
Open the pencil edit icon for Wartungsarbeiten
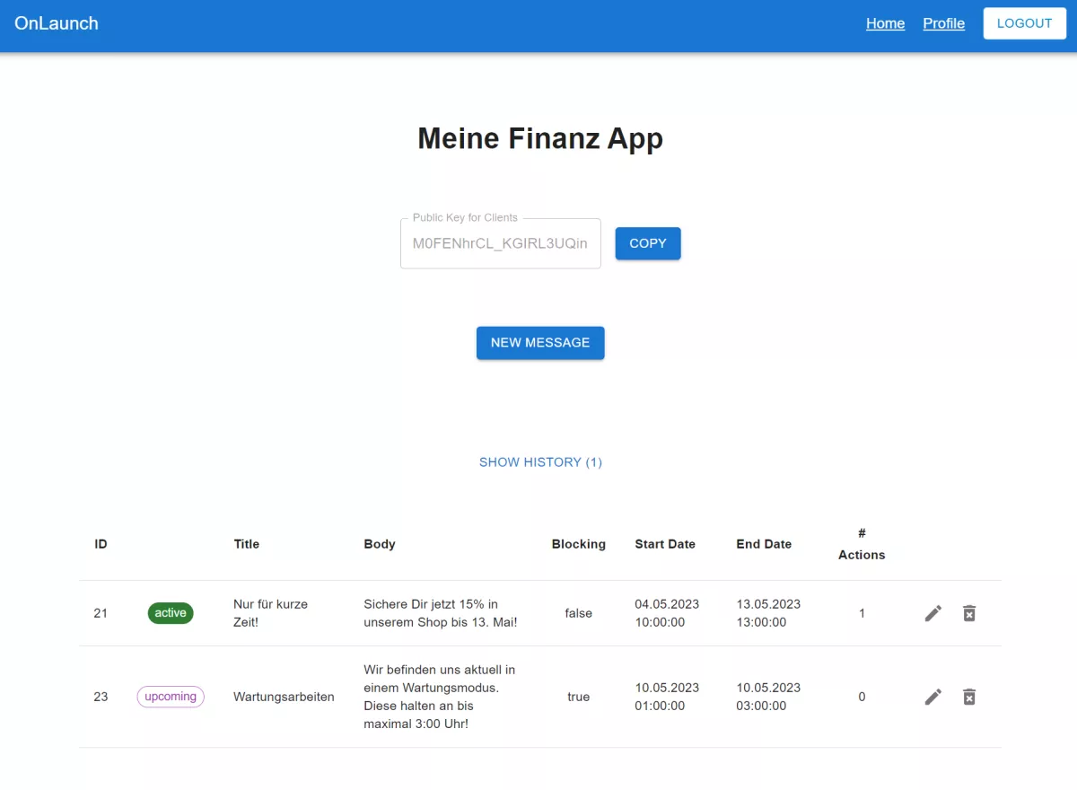pos(933,697)
